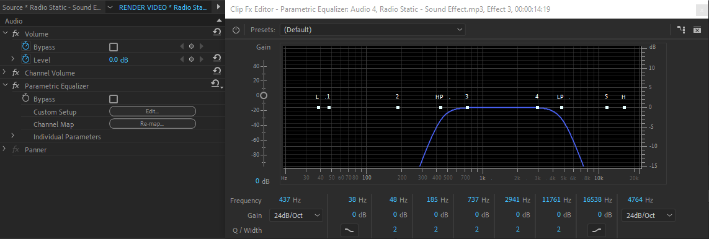Reset the Volume effect
This screenshot has height=239, width=709.
tap(217, 32)
